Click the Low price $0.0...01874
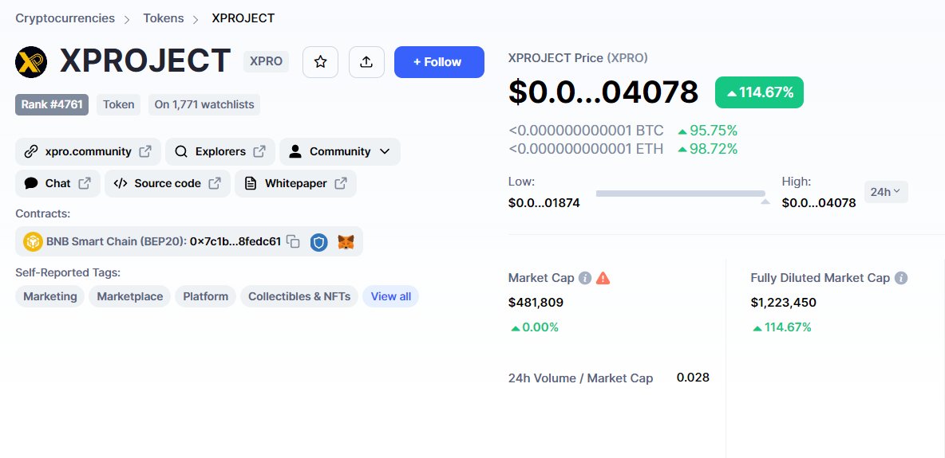Screen dimensions: 945x458 click(x=544, y=203)
